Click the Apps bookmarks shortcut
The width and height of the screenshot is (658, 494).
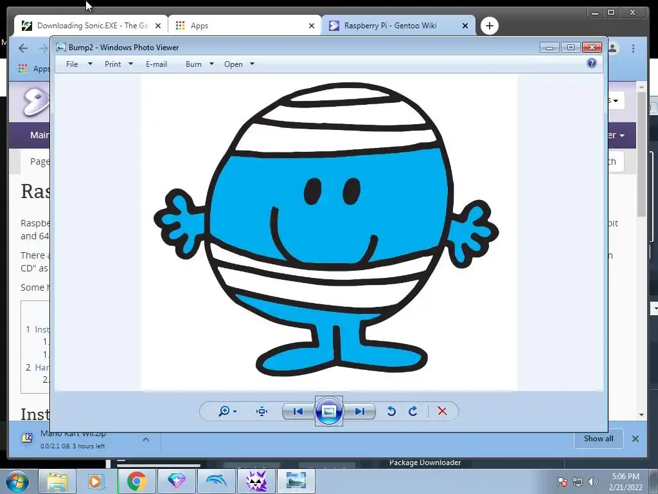click(x=33, y=68)
